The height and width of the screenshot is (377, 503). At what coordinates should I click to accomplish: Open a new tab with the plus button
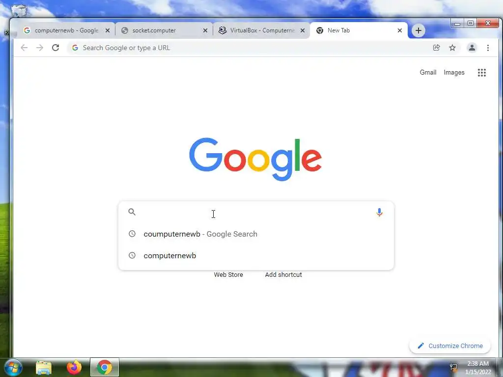click(419, 30)
